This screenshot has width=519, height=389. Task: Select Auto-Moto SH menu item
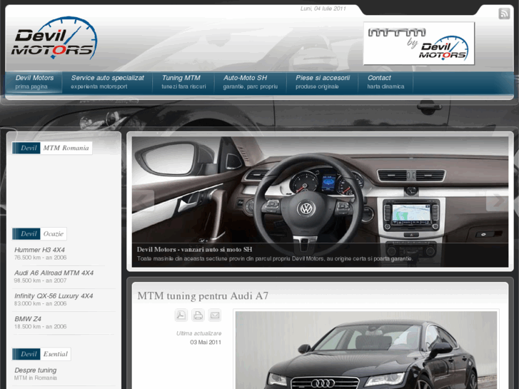coord(251,82)
